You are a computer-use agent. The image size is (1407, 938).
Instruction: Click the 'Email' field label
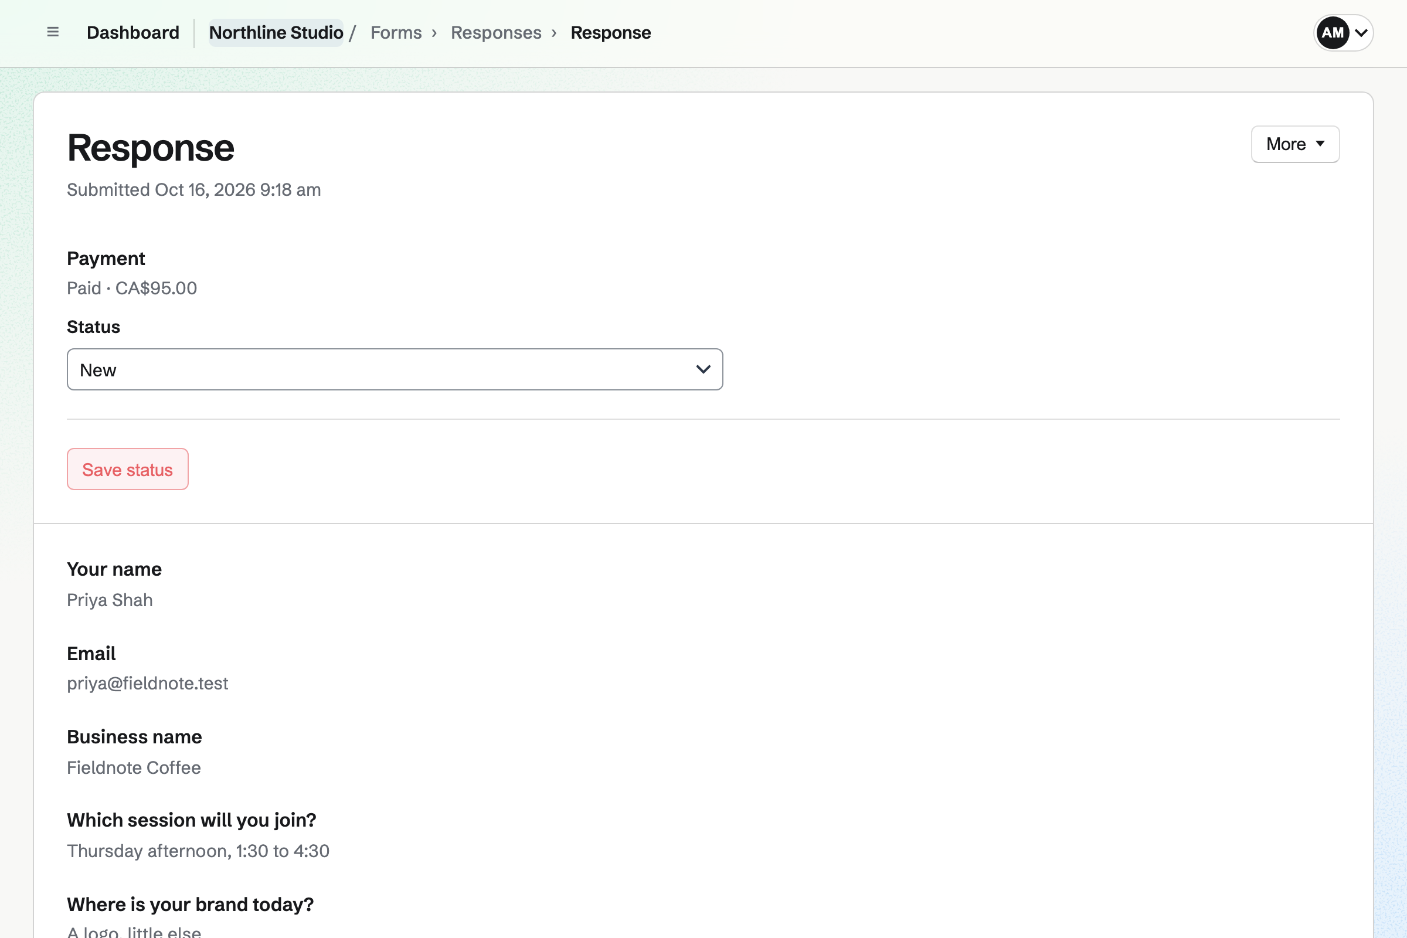coord(91,654)
